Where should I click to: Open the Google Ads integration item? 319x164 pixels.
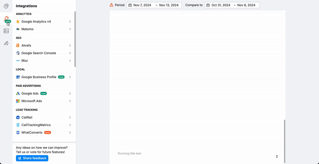(30, 93)
